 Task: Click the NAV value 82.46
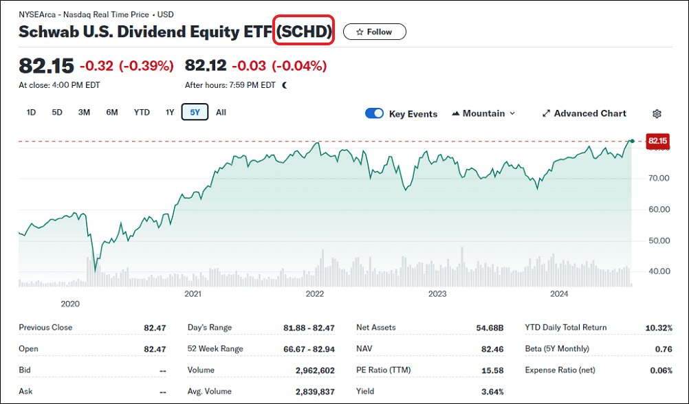pyautogui.click(x=492, y=350)
